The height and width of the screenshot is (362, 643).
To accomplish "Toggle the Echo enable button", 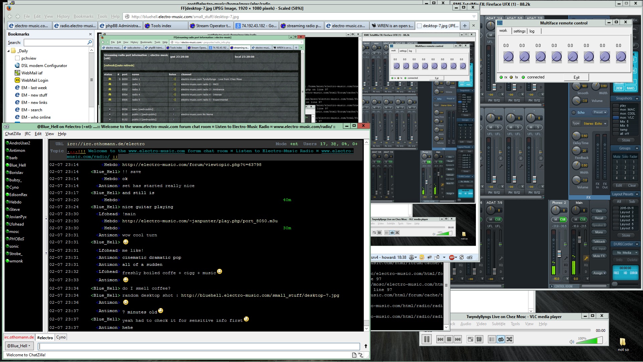I will 574,113.
